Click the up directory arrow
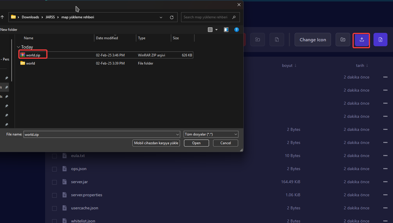 2,17
